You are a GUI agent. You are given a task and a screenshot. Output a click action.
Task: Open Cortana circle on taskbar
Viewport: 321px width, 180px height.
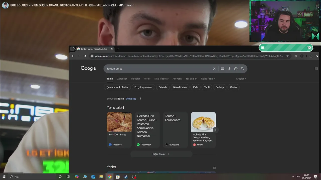click(x=60, y=177)
